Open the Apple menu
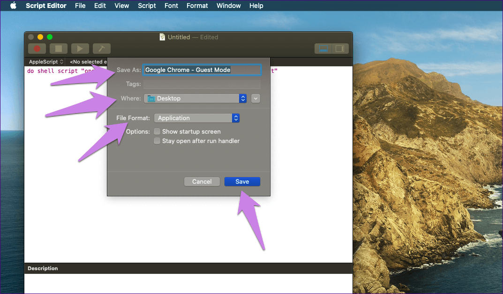 click(x=13, y=6)
